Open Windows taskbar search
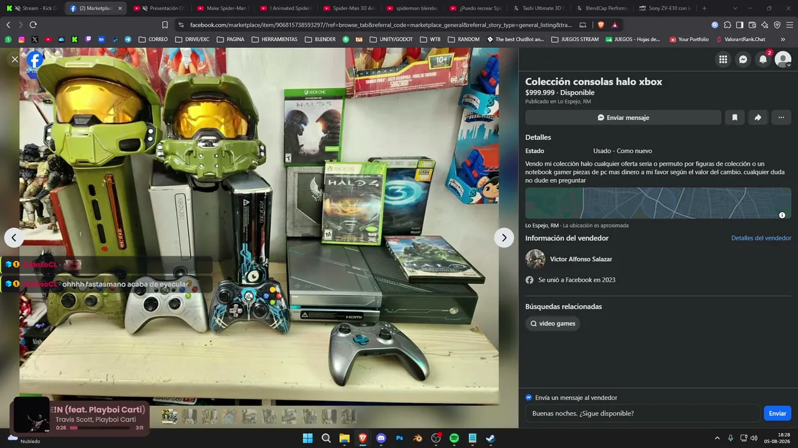 tap(326, 438)
